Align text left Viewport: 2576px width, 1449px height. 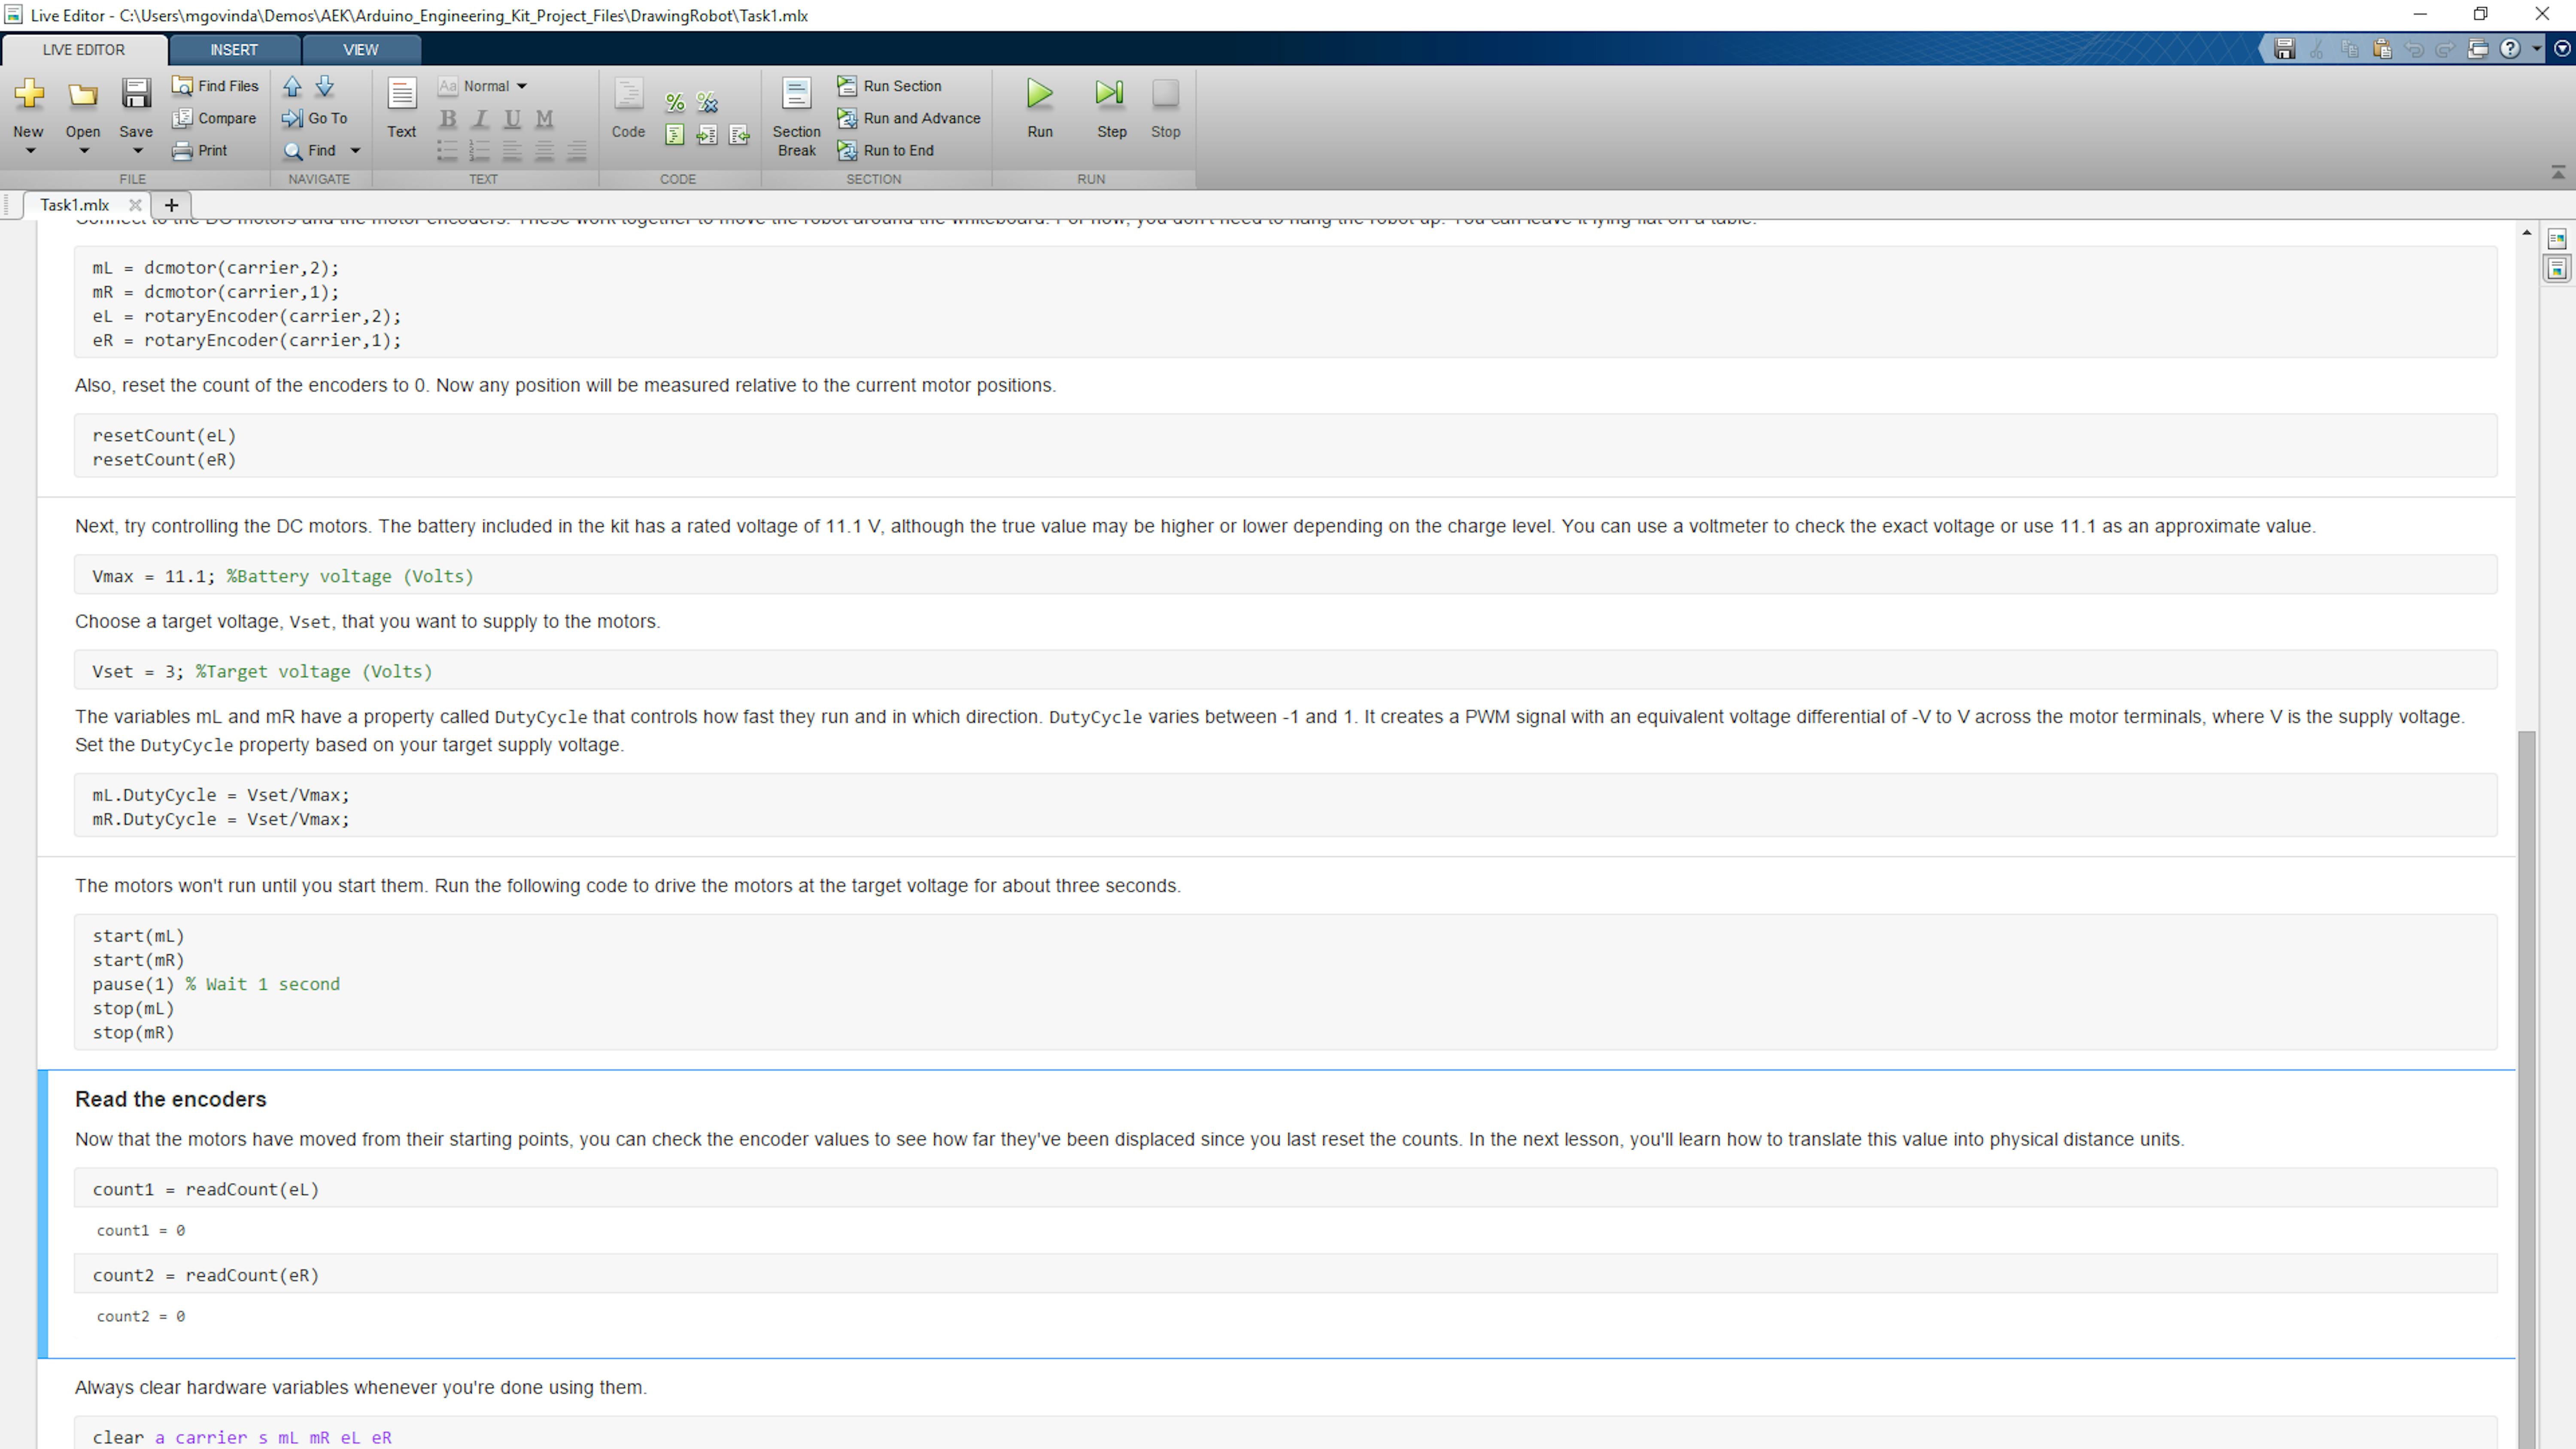pyautogui.click(x=512, y=151)
